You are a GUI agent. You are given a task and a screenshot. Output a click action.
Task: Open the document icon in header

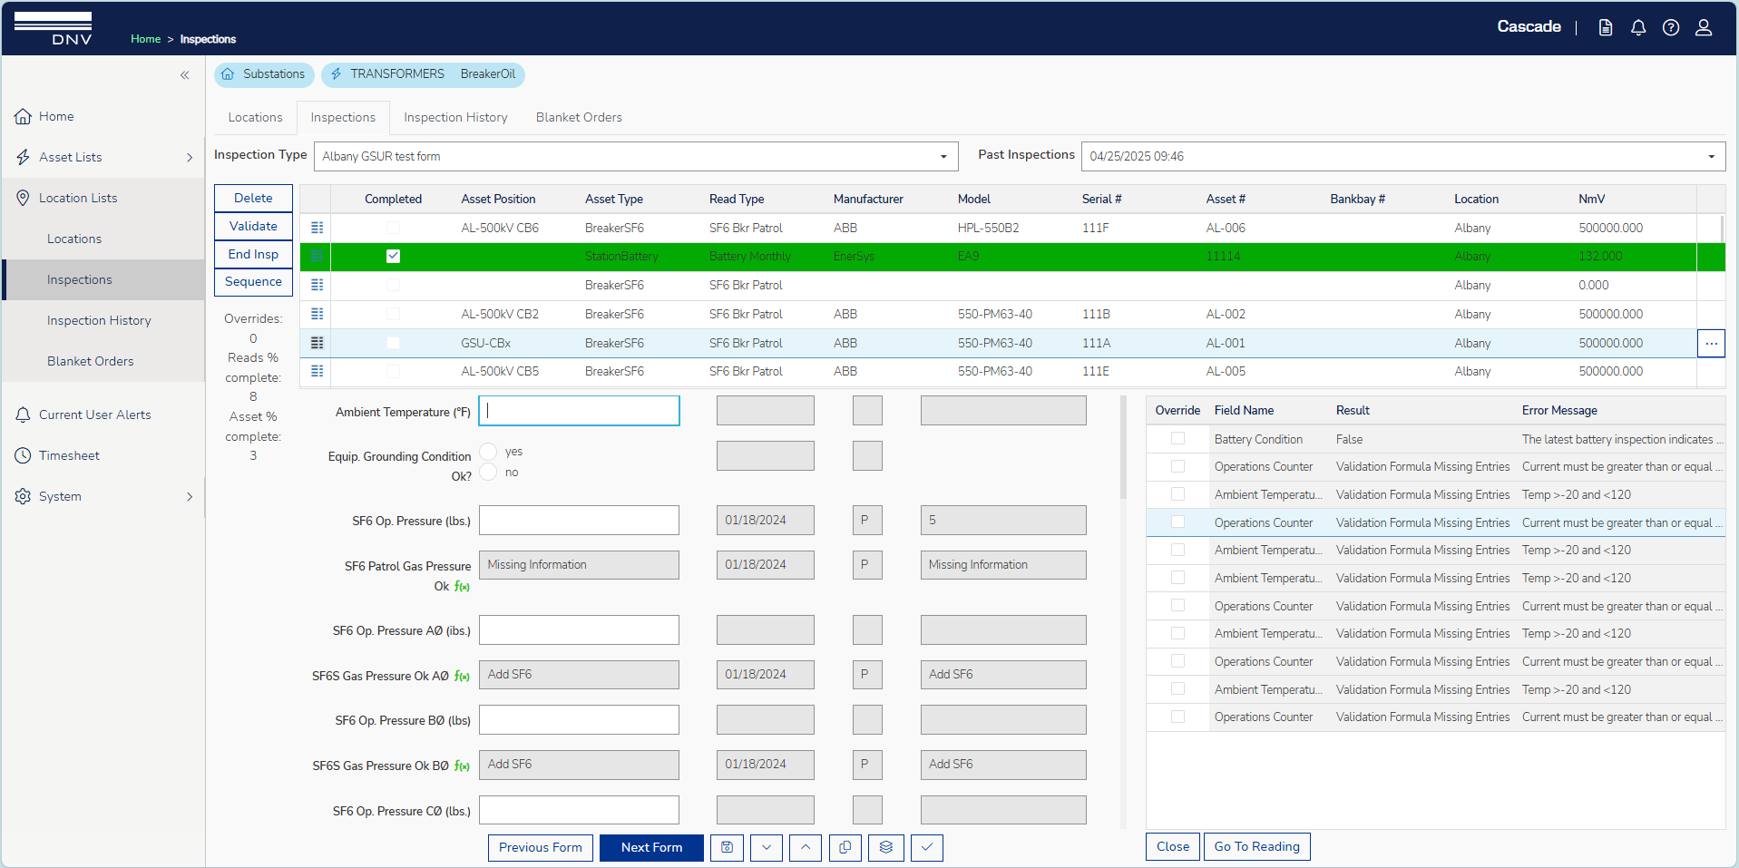(x=1605, y=27)
